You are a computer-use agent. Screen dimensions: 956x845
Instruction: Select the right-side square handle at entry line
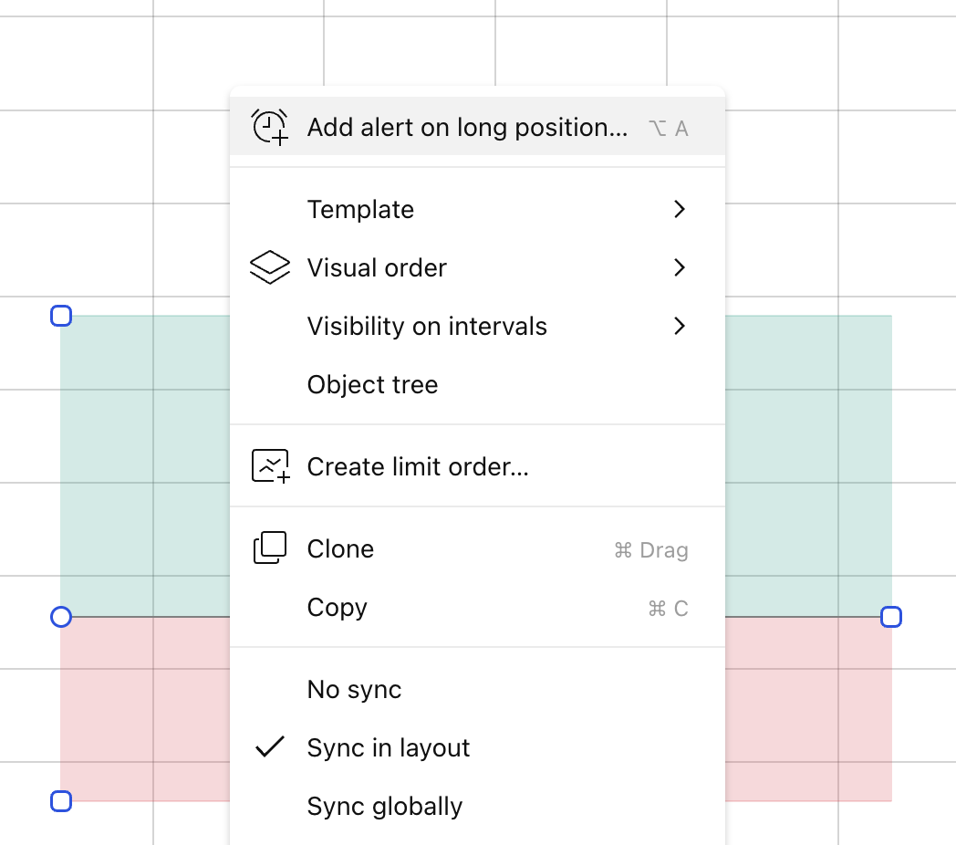(x=890, y=617)
